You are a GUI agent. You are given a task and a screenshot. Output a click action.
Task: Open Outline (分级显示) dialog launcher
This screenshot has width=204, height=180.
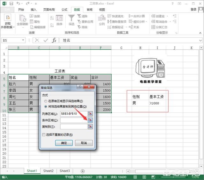click(x=176, y=33)
